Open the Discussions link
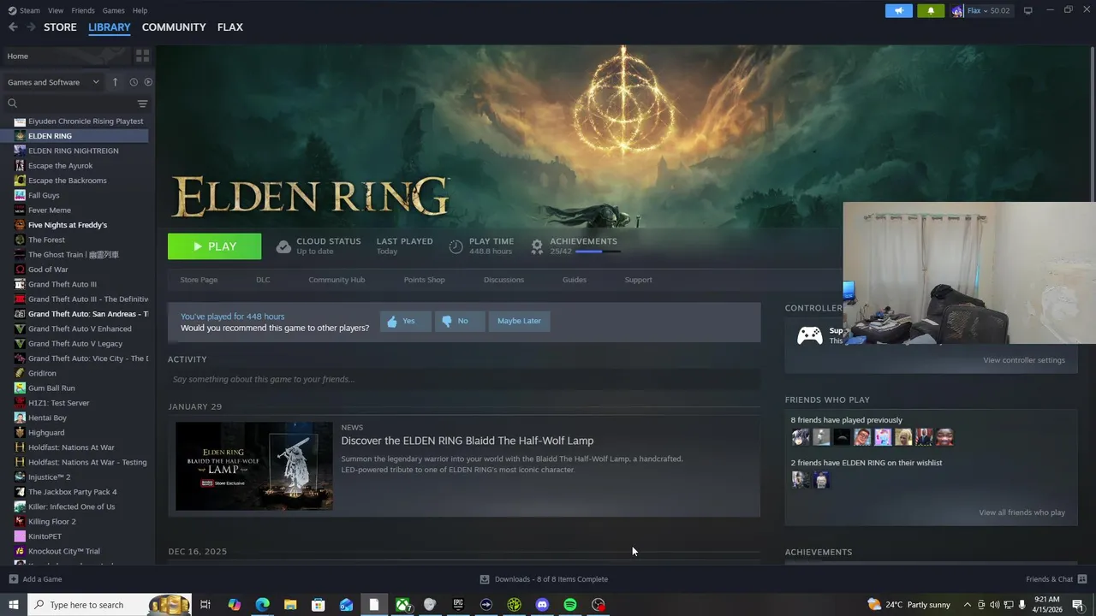The width and height of the screenshot is (1096, 616). (x=503, y=280)
